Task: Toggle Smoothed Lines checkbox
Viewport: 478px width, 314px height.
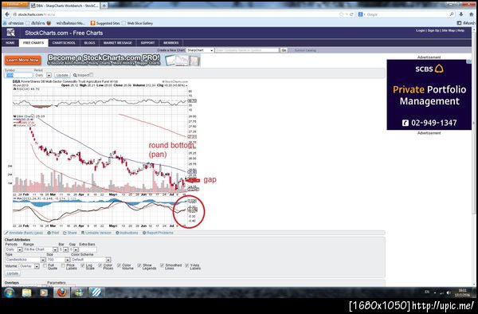Action: tap(162, 265)
